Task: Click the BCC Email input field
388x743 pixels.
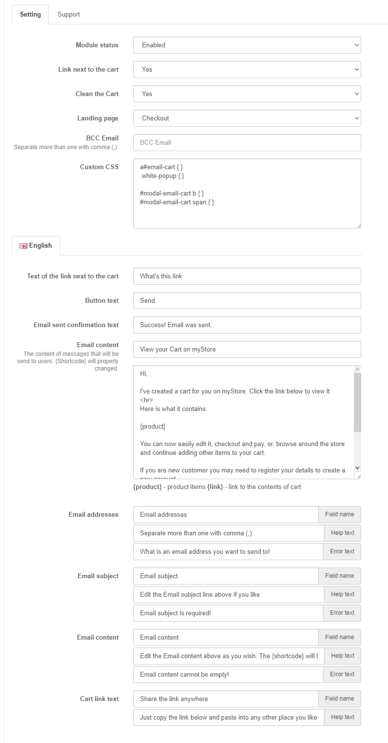Action: pos(247,142)
